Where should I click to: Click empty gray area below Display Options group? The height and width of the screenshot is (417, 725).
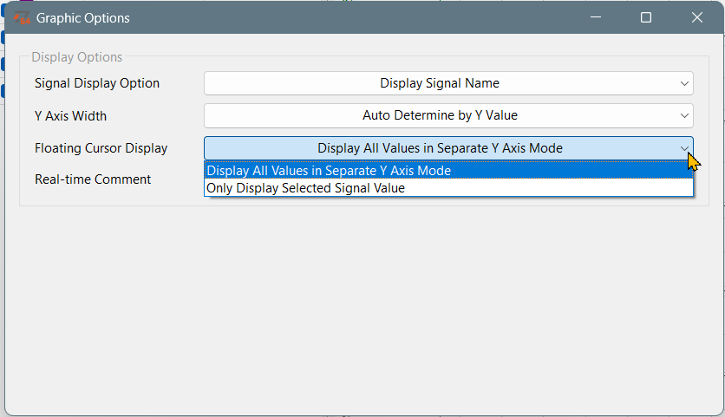coord(364,309)
